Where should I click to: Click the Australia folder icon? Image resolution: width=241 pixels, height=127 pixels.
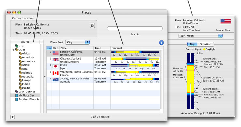(x=20, y=77)
